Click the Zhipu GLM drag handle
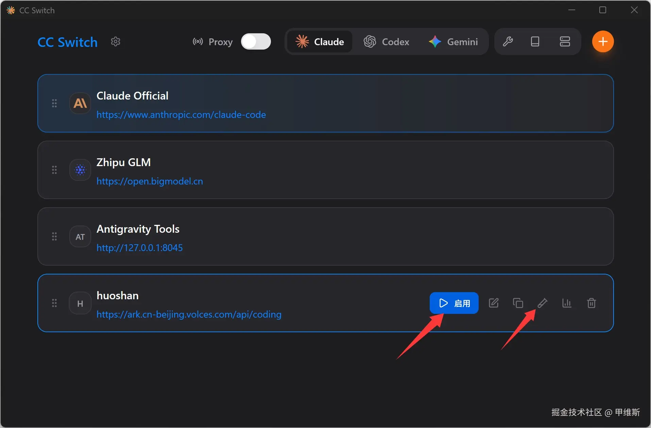Screen dimensions: 651x428 [x=54, y=170]
